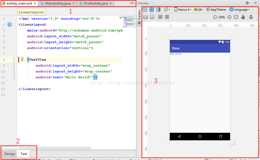Open the Palette side tab
260x160 pixels.
[x=139, y=17]
